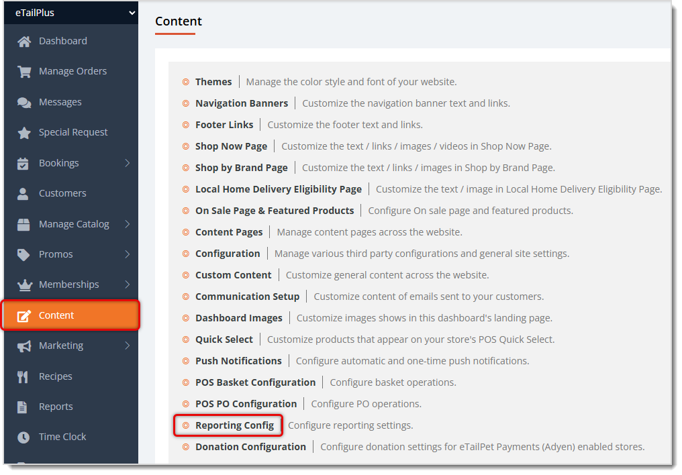Click the bullet icon beside Donation Configuration

click(186, 447)
